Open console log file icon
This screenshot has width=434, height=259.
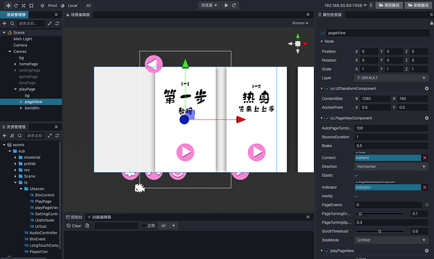click(87, 226)
